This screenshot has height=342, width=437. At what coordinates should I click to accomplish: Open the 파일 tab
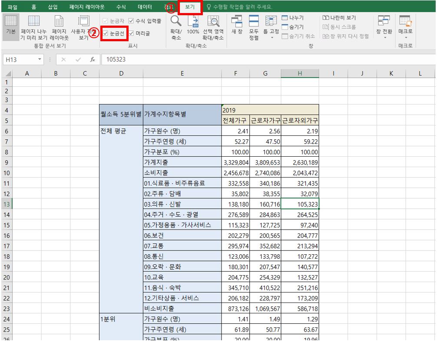point(13,7)
